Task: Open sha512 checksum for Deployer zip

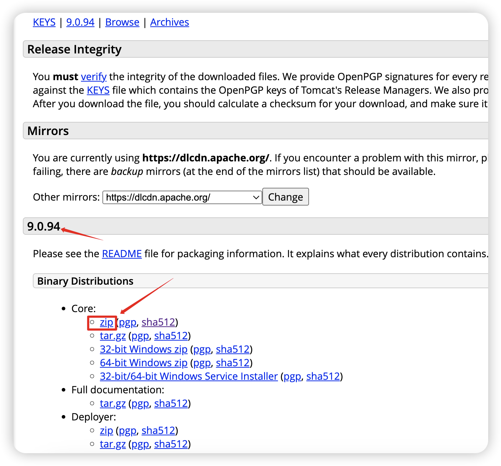Action: click(158, 430)
